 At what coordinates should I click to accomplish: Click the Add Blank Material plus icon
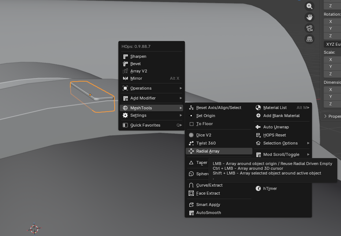[x=258, y=116]
